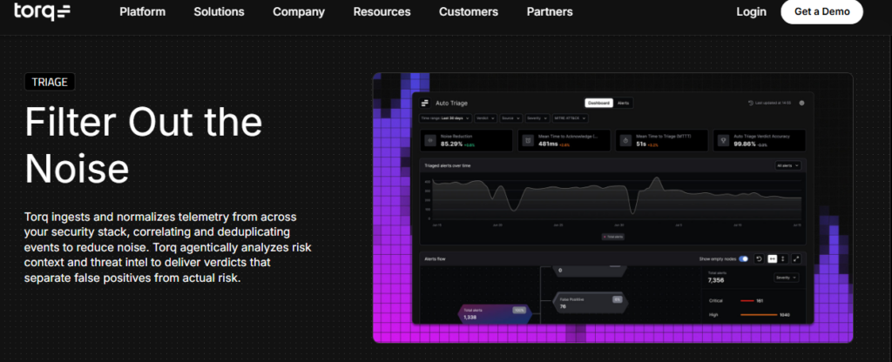Viewport: 892px width, 362px height.
Task: Open the Company menu
Action: [299, 11]
